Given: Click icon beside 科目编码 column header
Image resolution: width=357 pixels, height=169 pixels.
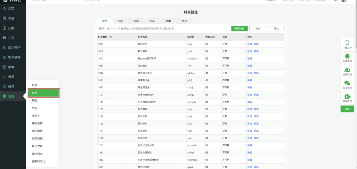Looking at the screenshot, I should coord(111,37).
